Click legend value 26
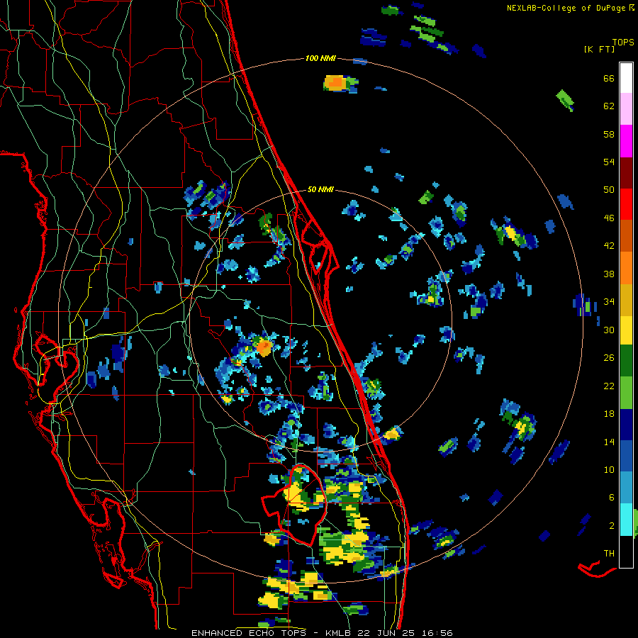 [609, 358]
